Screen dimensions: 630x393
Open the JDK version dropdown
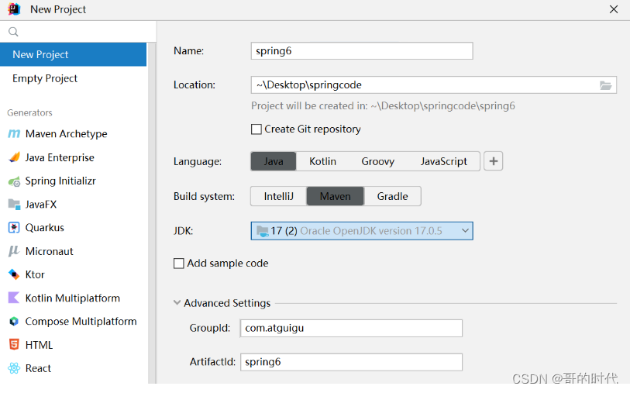coord(465,231)
